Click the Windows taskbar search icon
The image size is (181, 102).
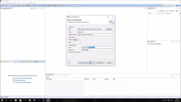(7, 100)
